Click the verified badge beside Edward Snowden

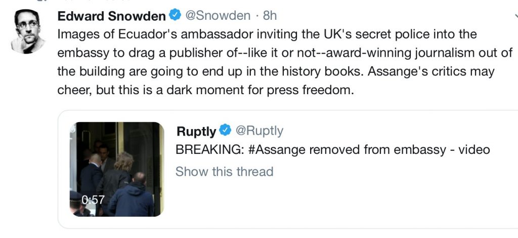click(x=175, y=15)
